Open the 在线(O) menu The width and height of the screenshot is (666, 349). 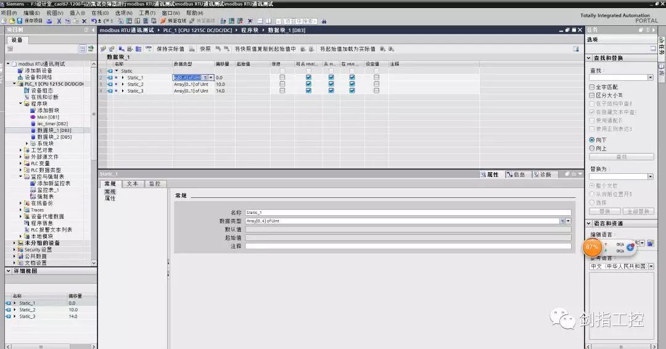click(x=99, y=12)
